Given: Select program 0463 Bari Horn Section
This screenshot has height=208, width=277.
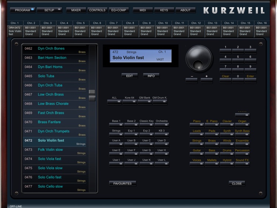Looking at the screenshot, I should tap(54, 59).
